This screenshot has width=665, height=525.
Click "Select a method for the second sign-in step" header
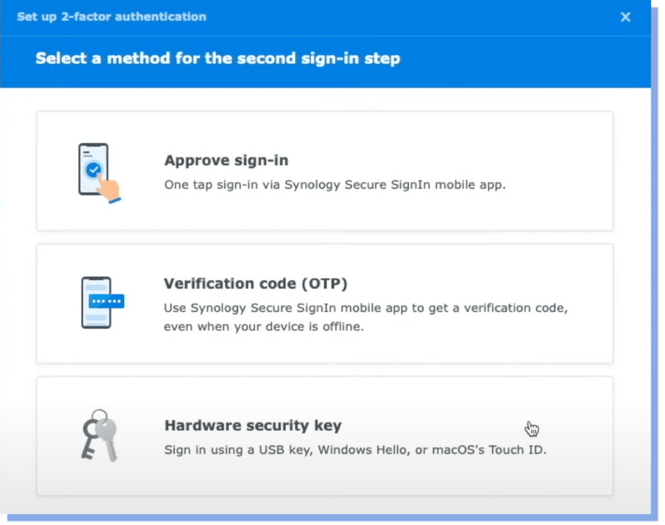pos(218,58)
